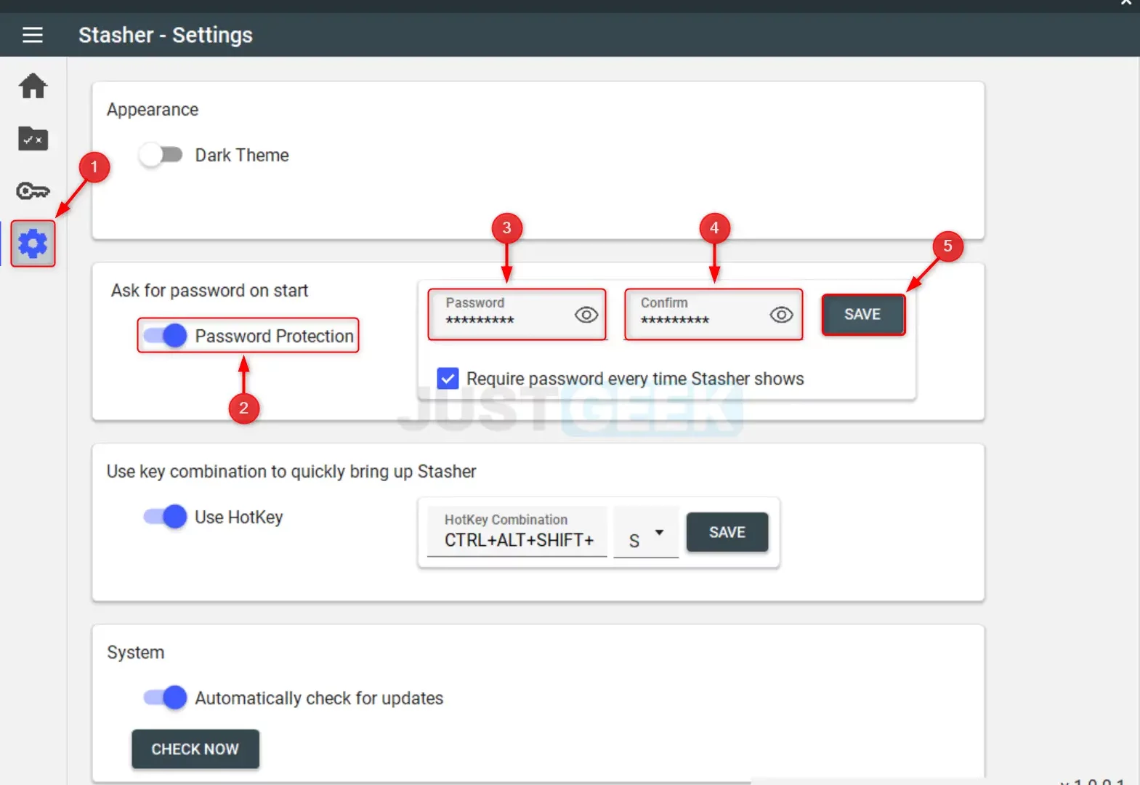Toggle Automatically check for updates switch
Screen dimensions: 1140x785
[166, 698]
